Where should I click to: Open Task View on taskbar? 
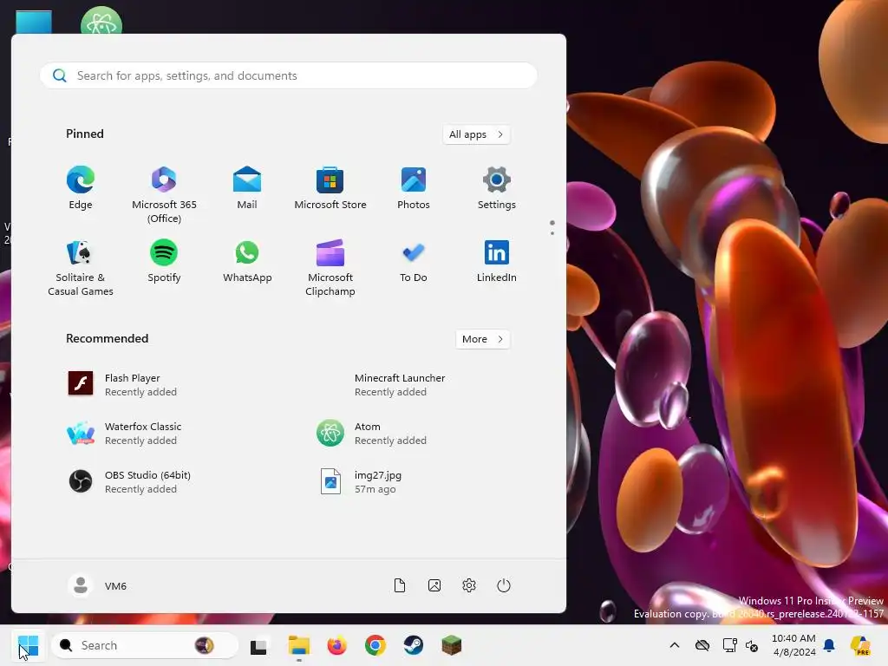click(x=258, y=645)
